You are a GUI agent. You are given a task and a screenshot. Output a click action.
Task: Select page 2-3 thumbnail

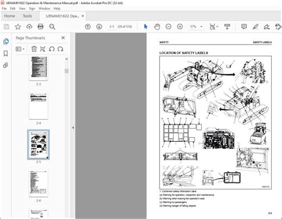(x=38, y=68)
